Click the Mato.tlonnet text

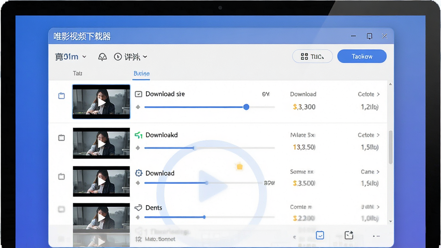(160, 239)
